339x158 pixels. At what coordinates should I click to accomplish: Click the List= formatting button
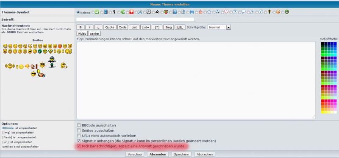pyautogui.click(x=145, y=27)
